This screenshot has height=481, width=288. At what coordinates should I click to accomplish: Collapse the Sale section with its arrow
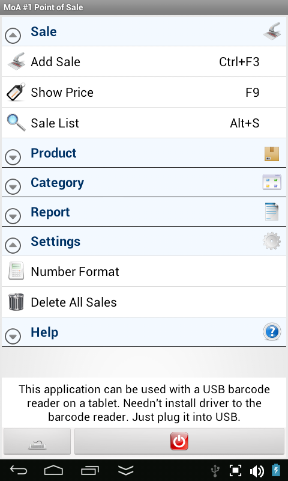tap(13, 35)
